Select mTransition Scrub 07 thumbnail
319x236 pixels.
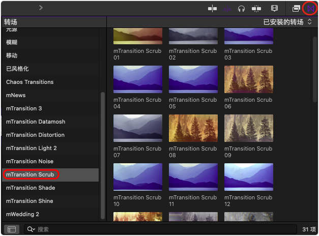(x=138, y=128)
